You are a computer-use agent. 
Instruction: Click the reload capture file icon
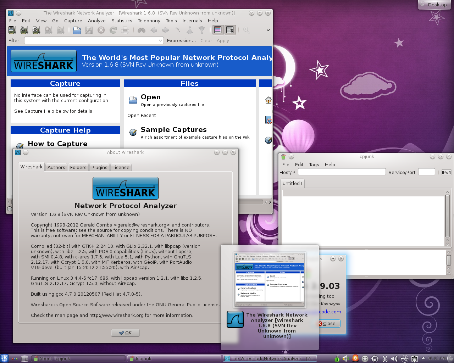(x=113, y=30)
